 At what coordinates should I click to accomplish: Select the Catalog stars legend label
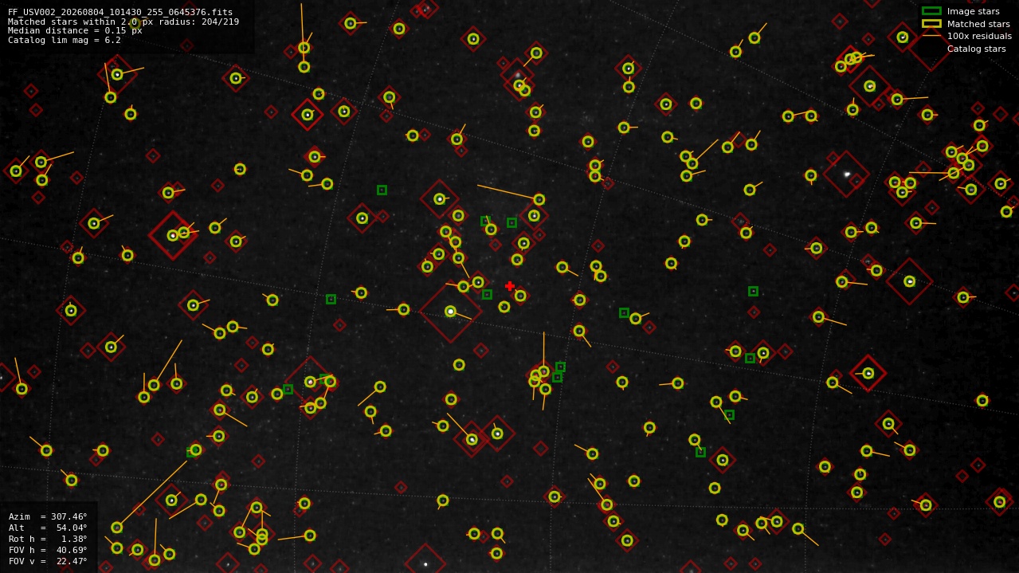976,49
